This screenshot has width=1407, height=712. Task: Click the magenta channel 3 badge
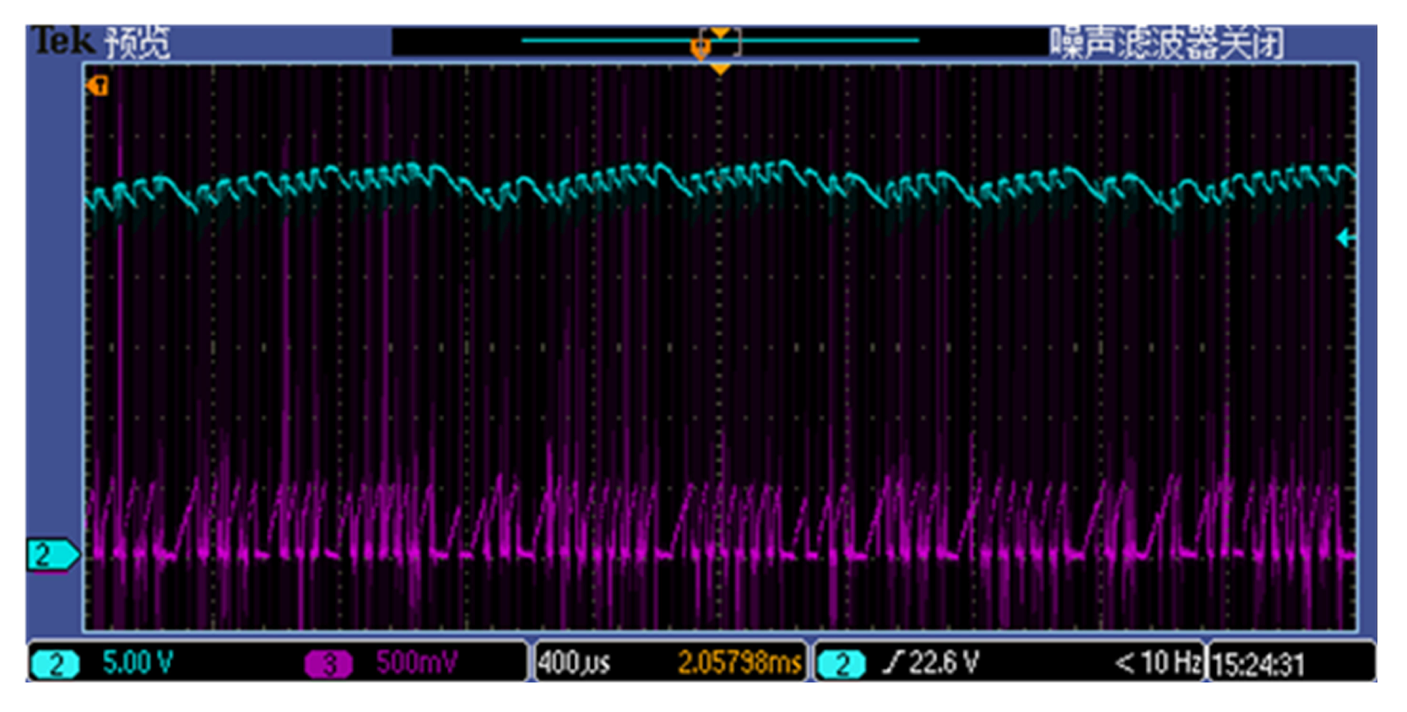[328, 664]
